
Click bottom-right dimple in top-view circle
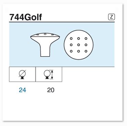point(86,51)
